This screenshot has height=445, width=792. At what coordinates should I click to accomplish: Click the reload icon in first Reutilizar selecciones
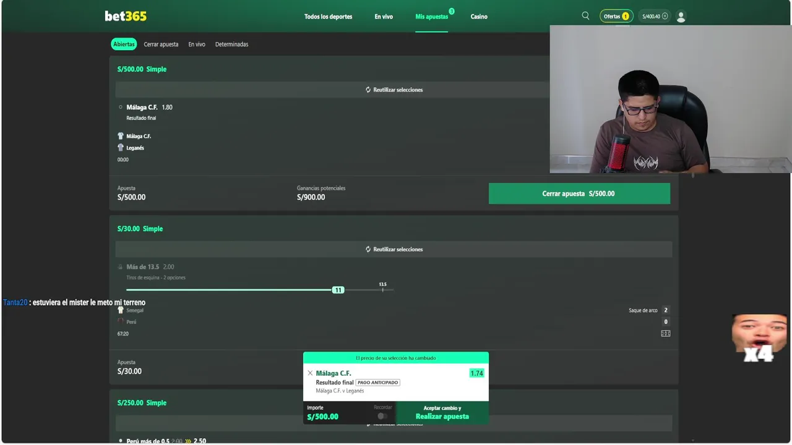point(368,90)
